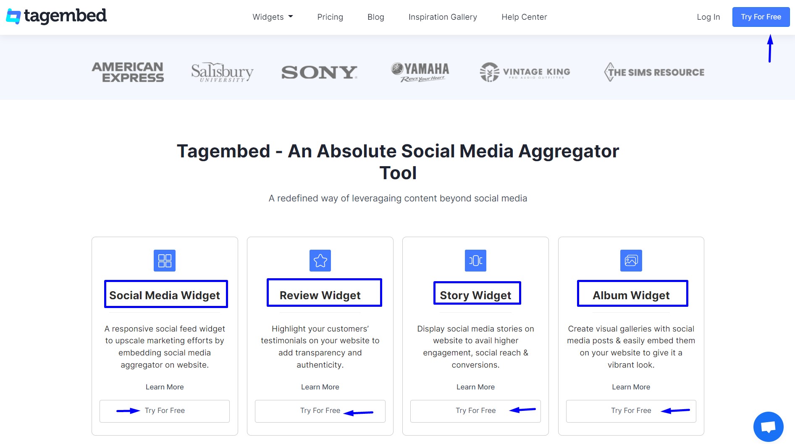This screenshot has width=795, height=444.
Task: Click Try For Free in Album Widget card
Action: pyautogui.click(x=631, y=411)
